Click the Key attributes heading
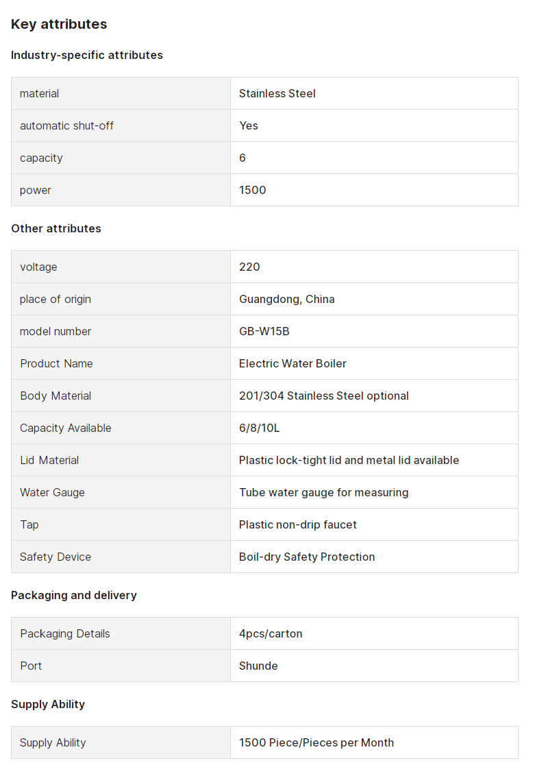535x776 pixels. coord(59,24)
